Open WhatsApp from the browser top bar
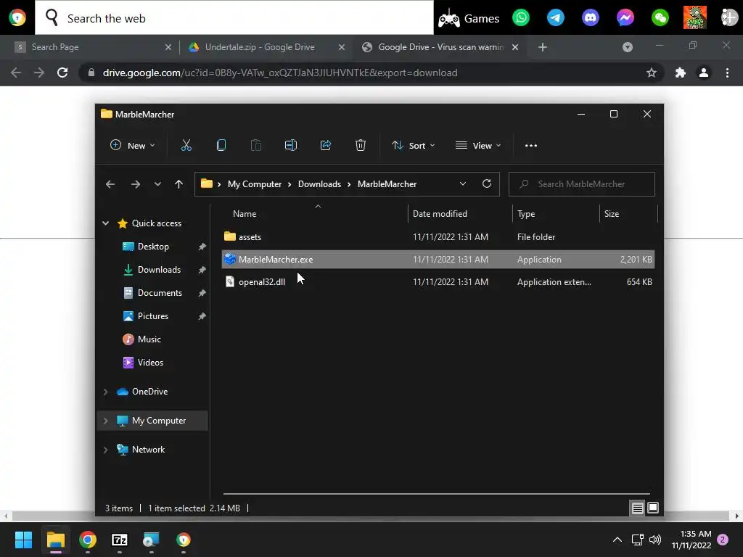Image resolution: width=743 pixels, height=557 pixels. (521, 18)
